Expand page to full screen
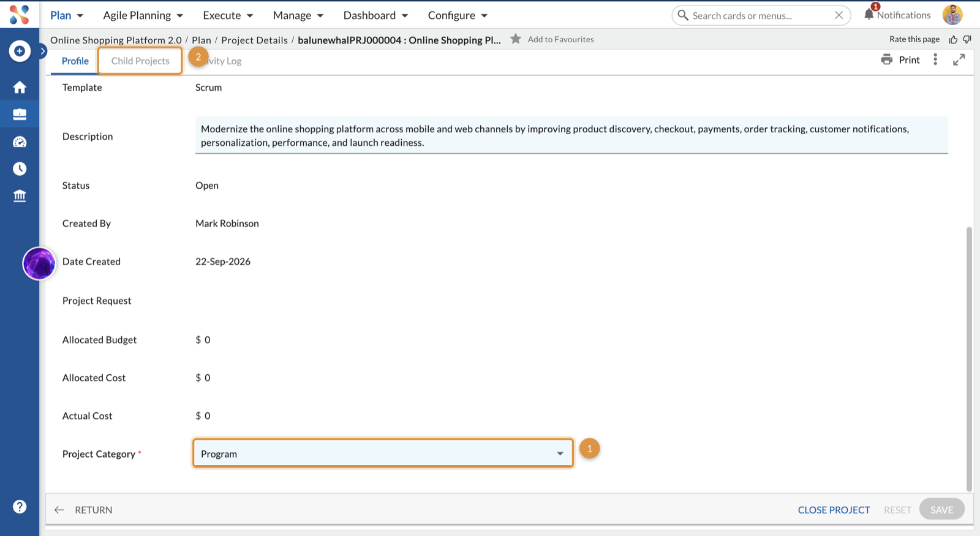Image resolution: width=980 pixels, height=536 pixels. pyautogui.click(x=959, y=59)
